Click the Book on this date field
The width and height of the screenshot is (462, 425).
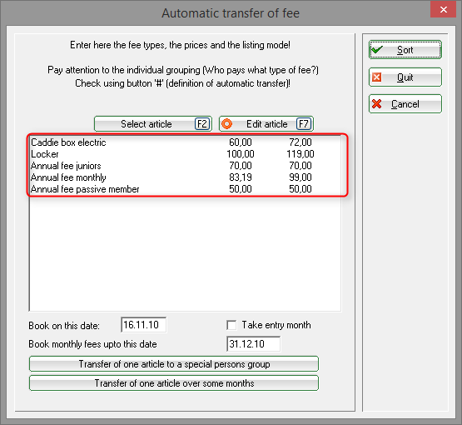pos(143,325)
